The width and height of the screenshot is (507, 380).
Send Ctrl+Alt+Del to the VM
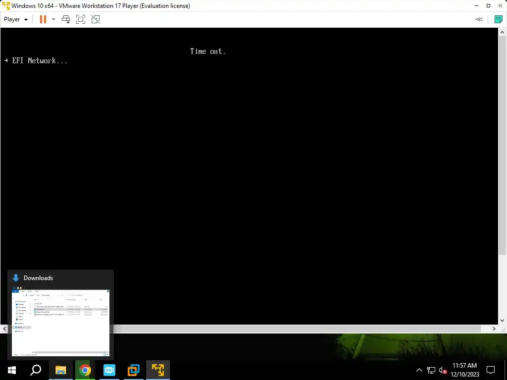[66, 19]
